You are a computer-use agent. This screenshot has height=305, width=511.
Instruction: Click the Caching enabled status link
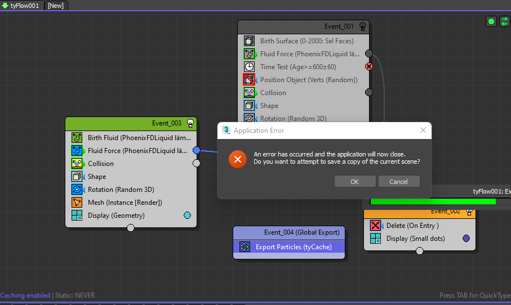[25, 295]
